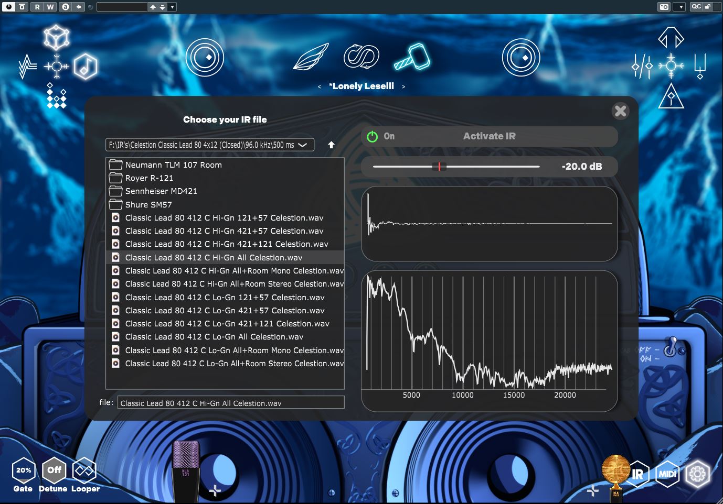Viewport: 723px width, 504px height.
Task: Open the settings gear hexagon
Action: pos(697,474)
